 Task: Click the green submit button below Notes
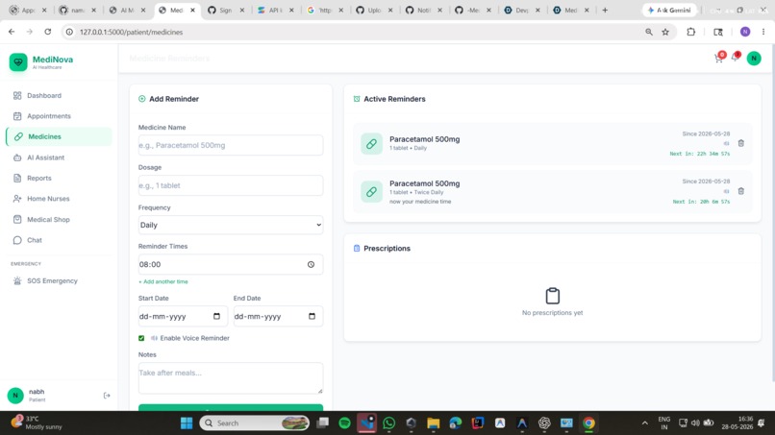coord(231,407)
